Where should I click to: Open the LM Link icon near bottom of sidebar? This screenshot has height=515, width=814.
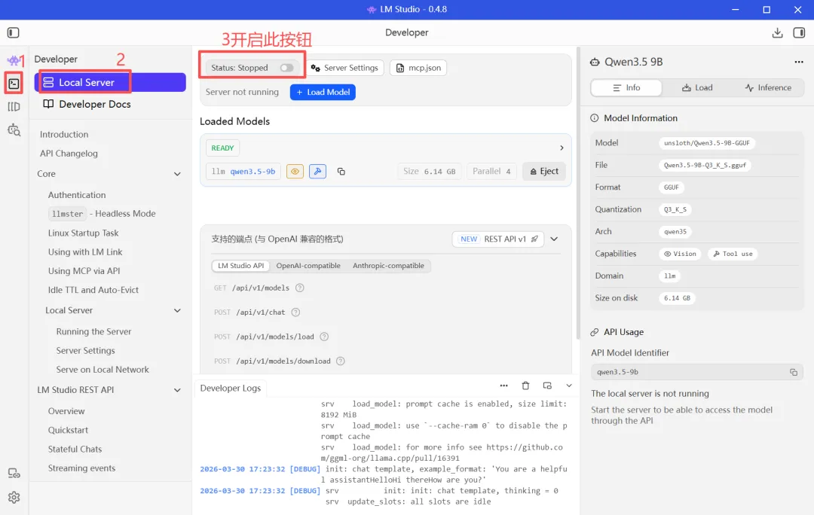click(x=14, y=474)
